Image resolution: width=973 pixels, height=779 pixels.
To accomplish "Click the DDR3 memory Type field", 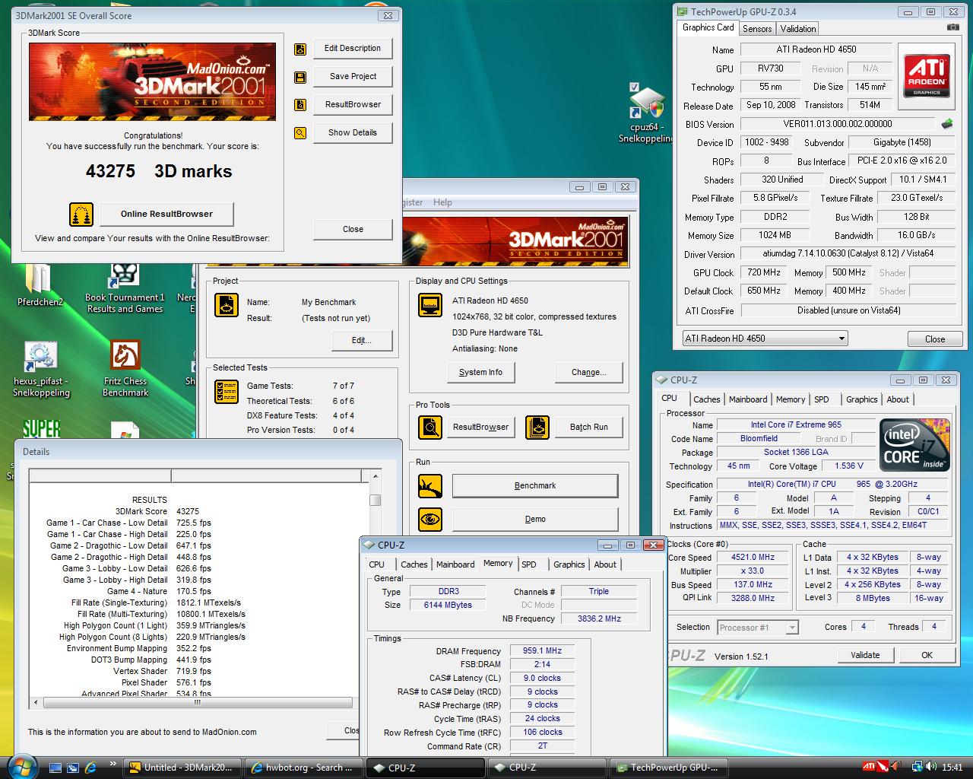I will pyautogui.click(x=448, y=591).
